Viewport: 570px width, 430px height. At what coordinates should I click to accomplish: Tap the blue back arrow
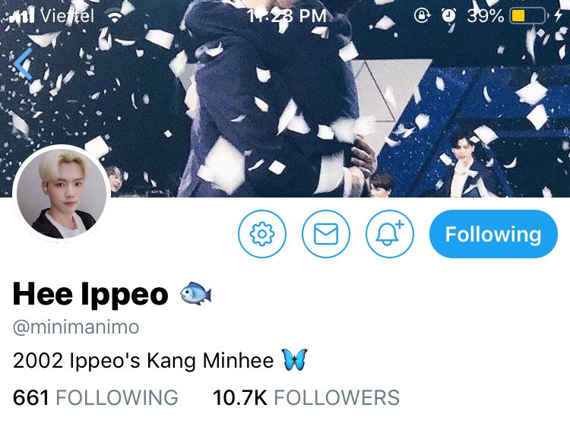pyautogui.click(x=24, y=64)
